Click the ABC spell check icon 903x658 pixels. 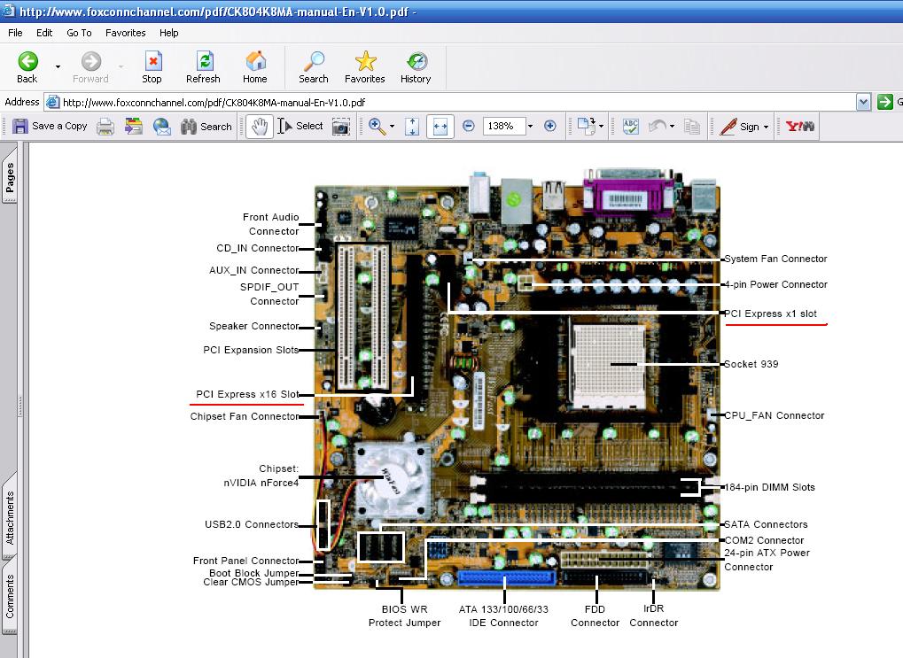(x=631, y=126)
